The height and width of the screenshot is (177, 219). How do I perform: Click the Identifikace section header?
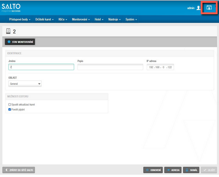109,53
